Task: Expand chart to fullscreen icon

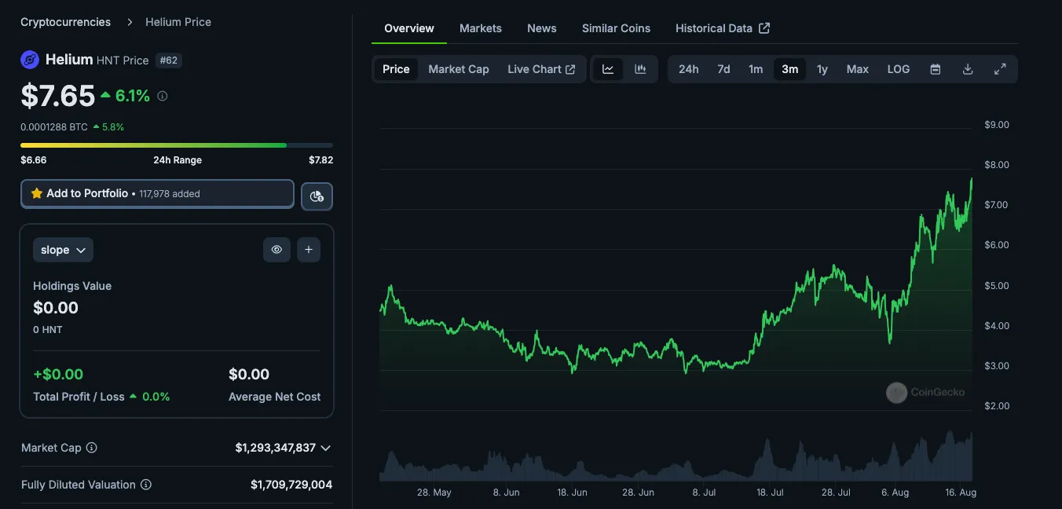Action: pyautogui.click(x=1000, y=69)
